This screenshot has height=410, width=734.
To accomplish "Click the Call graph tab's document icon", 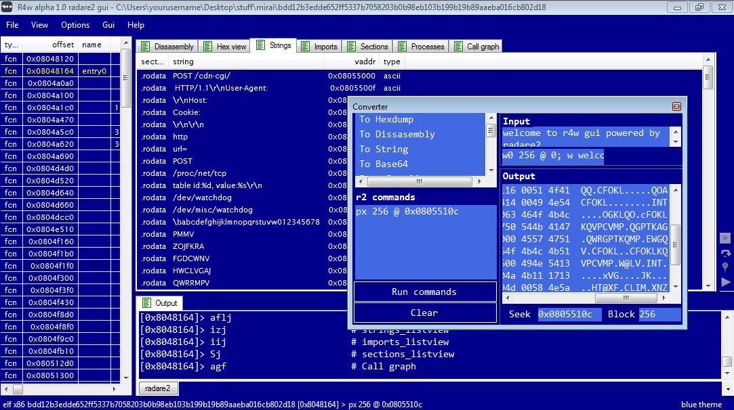I will [x=458, y=46].
